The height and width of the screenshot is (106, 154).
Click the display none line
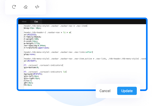[x=30, y=54]
